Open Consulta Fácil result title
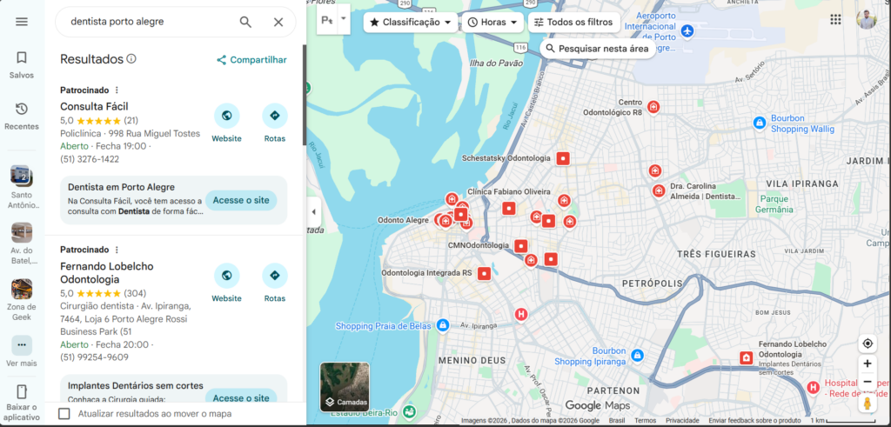 94,107
